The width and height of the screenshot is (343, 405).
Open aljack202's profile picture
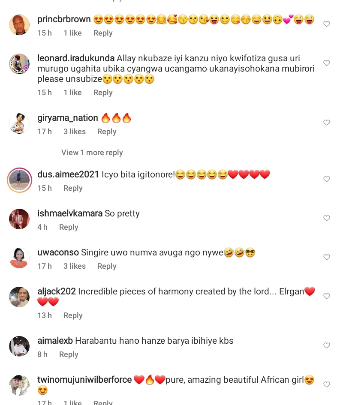pyautogui.click(x=19, y=297)
